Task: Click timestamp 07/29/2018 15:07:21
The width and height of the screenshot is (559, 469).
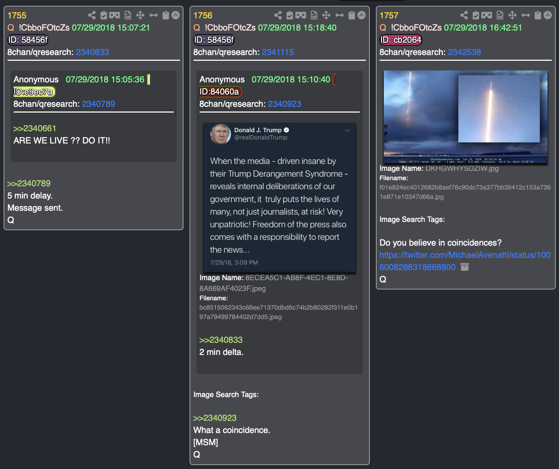Action: point(111,28)
